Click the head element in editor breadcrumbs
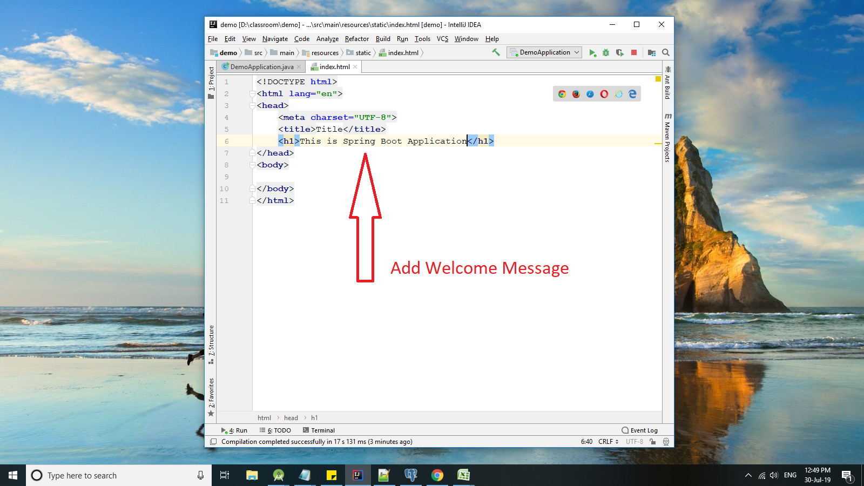 coord(291,418)
